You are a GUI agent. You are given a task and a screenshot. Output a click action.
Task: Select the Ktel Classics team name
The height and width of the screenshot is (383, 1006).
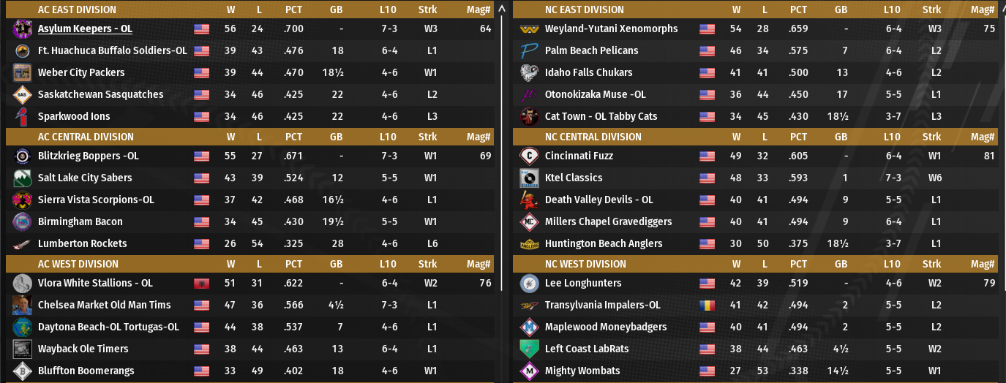(574, 178)
